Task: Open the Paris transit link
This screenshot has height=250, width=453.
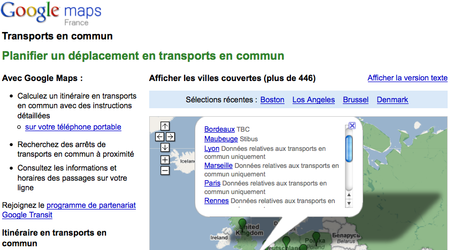Action: pos(212,183)
